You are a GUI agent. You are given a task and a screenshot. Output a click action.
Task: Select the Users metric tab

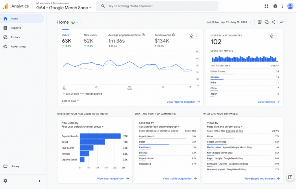[66, 40]
